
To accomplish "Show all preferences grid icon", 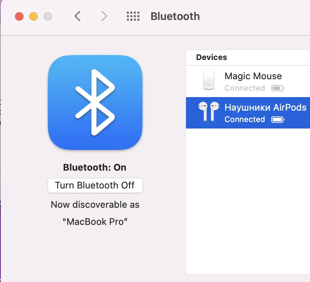I will tap(133, 16).
